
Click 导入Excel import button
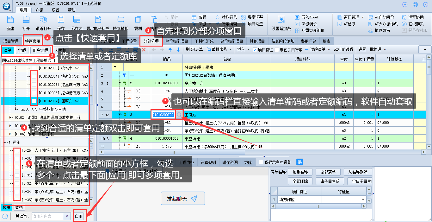click(x=307, y=17)
